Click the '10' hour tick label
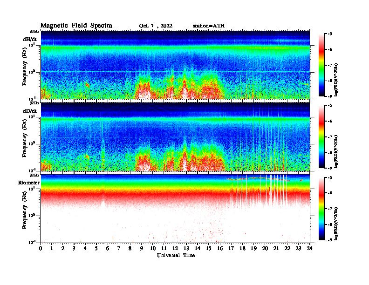Image resolution: width=369 pixels, height=285 pixels. click(153, 249)
